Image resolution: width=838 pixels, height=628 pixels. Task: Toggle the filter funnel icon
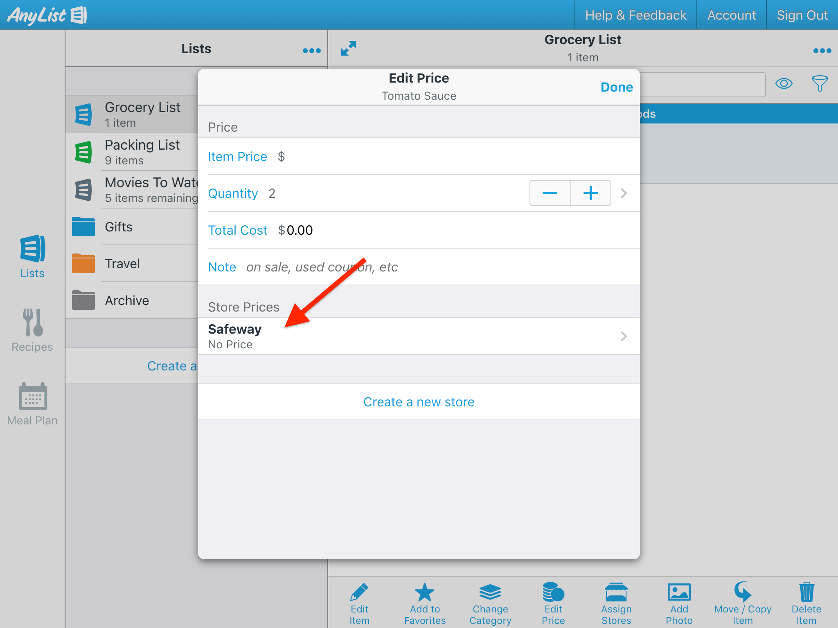coord(820,84)
